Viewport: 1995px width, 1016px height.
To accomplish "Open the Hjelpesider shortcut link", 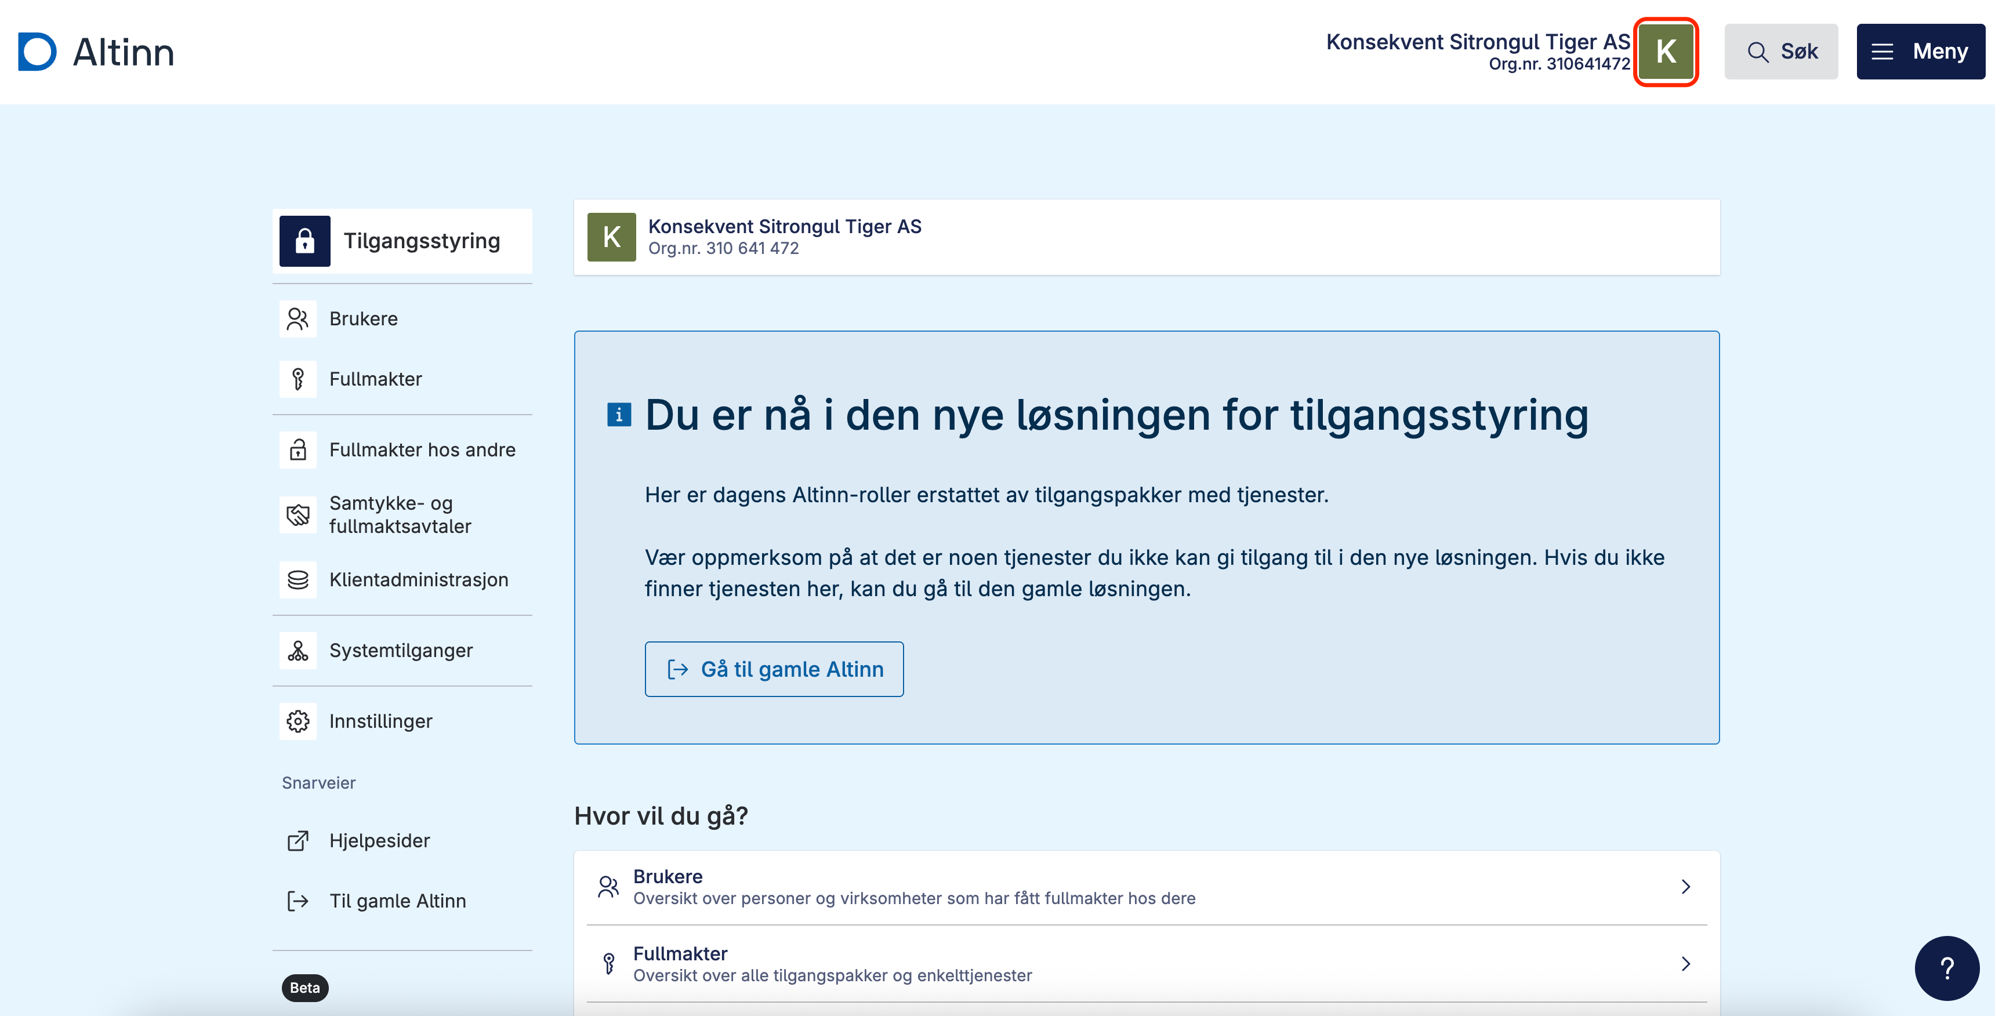I will tap(379, 841).
